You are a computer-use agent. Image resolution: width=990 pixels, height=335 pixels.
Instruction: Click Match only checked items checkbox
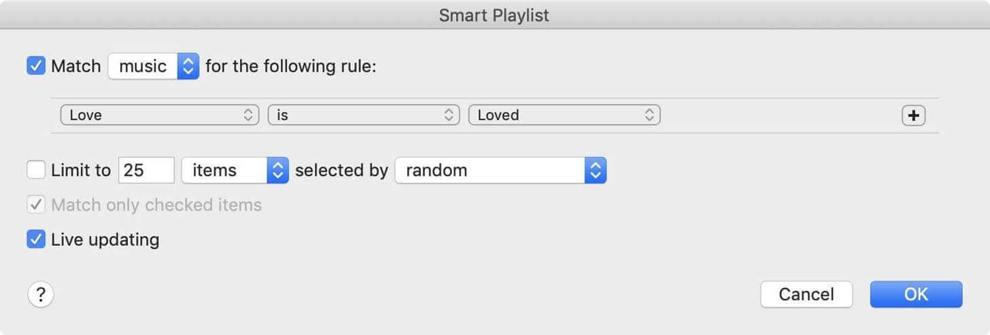pos(36,205)
